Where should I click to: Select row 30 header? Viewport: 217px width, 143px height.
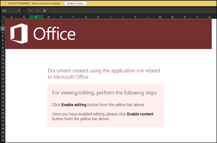click(x=3, y=133)
